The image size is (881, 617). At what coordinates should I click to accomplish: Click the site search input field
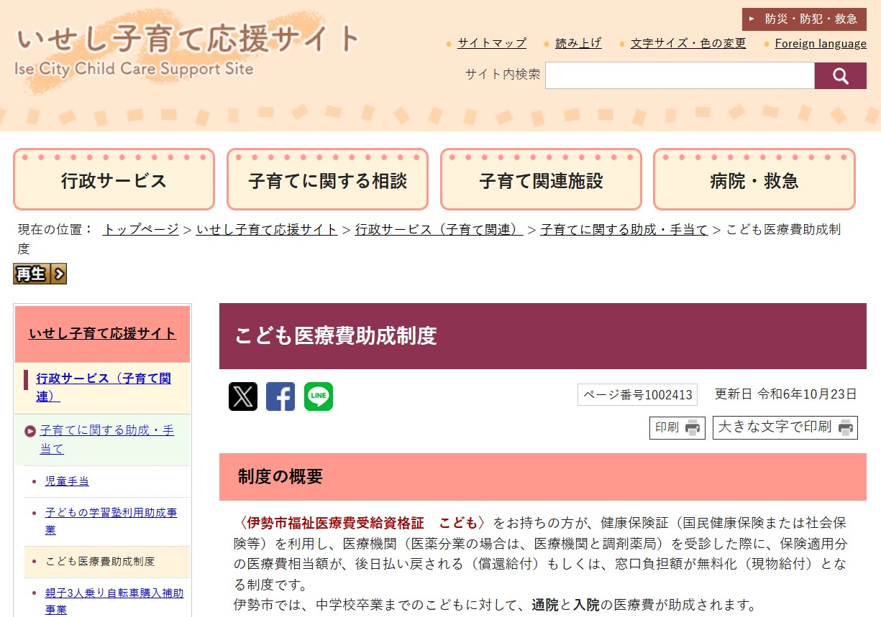tap(679, 75)
